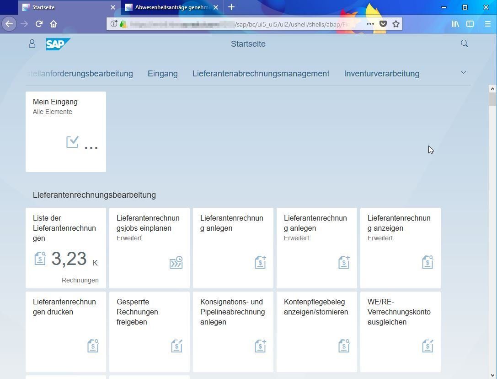The width and height of the screenshot is (497, 379).
Task: Click the 'Gesperrte Rechnungen freigeben' release icon
Action: coord(176,346)
